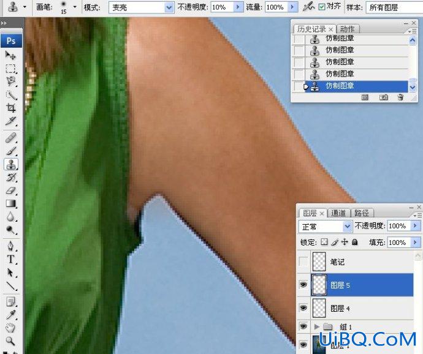The width and height of the screenshot is (423, 354).
Task: Select the Path Selection tool
Action: 10,273
